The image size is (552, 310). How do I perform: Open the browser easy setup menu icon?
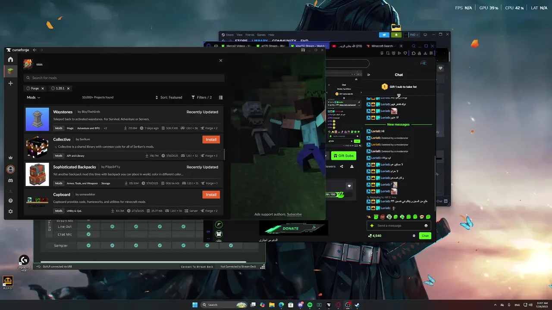coord(432,53)
